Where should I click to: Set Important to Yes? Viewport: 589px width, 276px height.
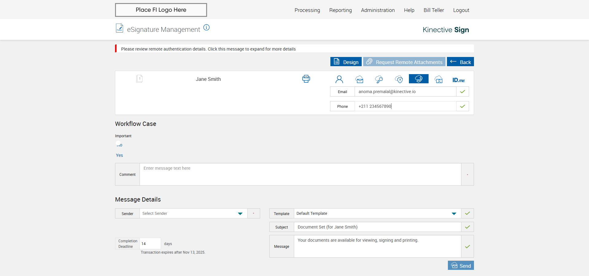click(119, 155)
